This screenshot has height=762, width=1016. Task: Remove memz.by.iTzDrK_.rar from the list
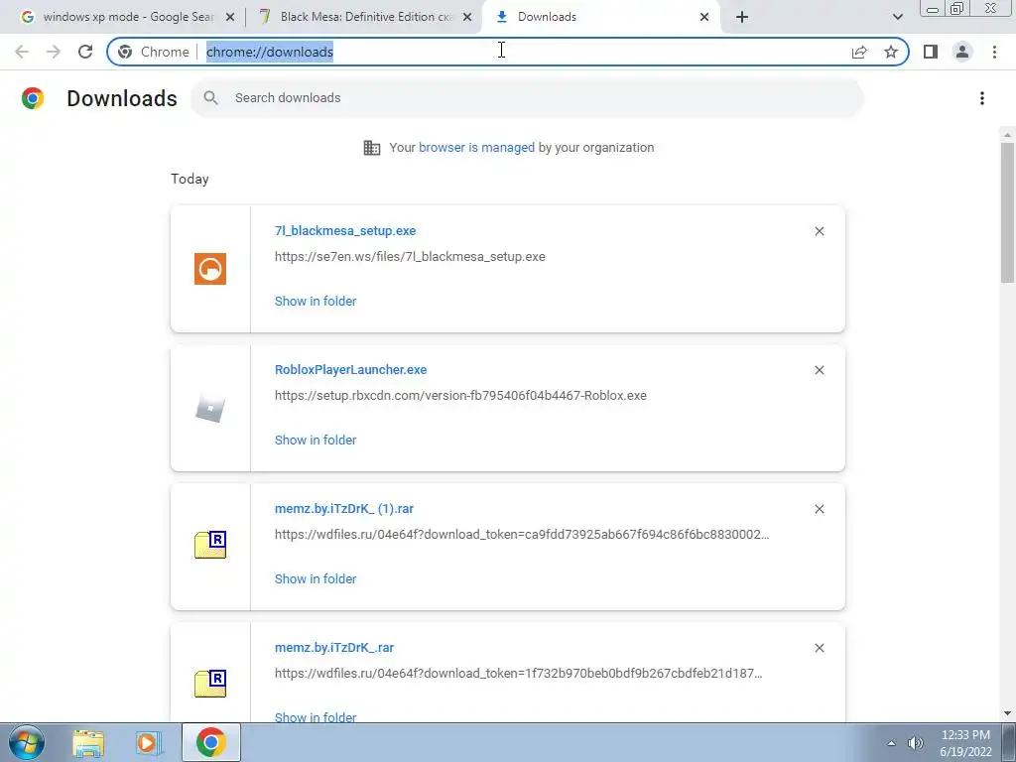(x=819, y=648)
